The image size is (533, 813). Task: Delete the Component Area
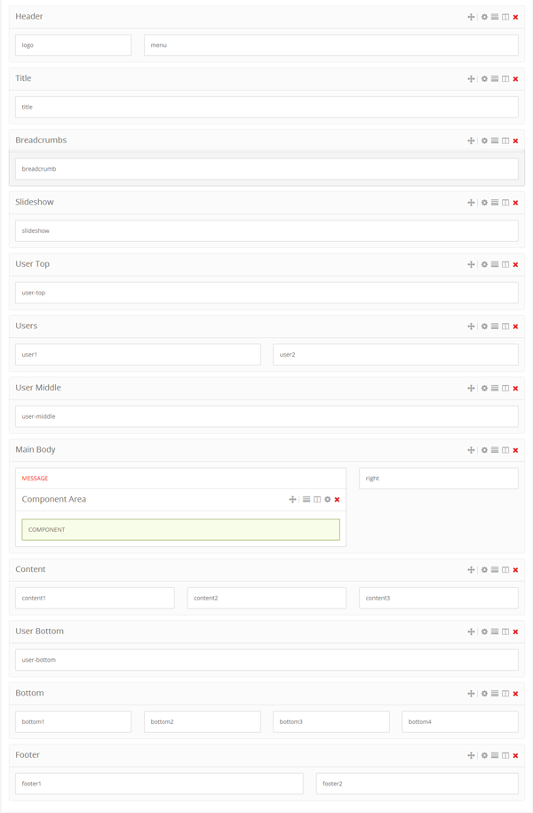[x=338, y=499]
